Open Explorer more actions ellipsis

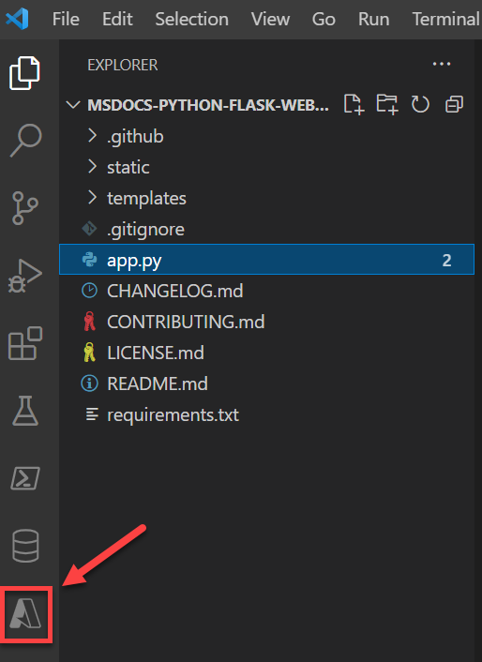point(442,64)
